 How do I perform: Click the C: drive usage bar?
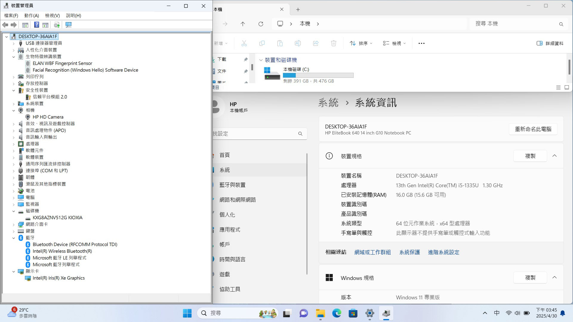318,75
